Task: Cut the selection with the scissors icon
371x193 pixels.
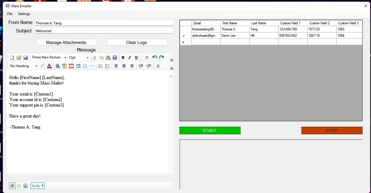Action: coord(94,58)
